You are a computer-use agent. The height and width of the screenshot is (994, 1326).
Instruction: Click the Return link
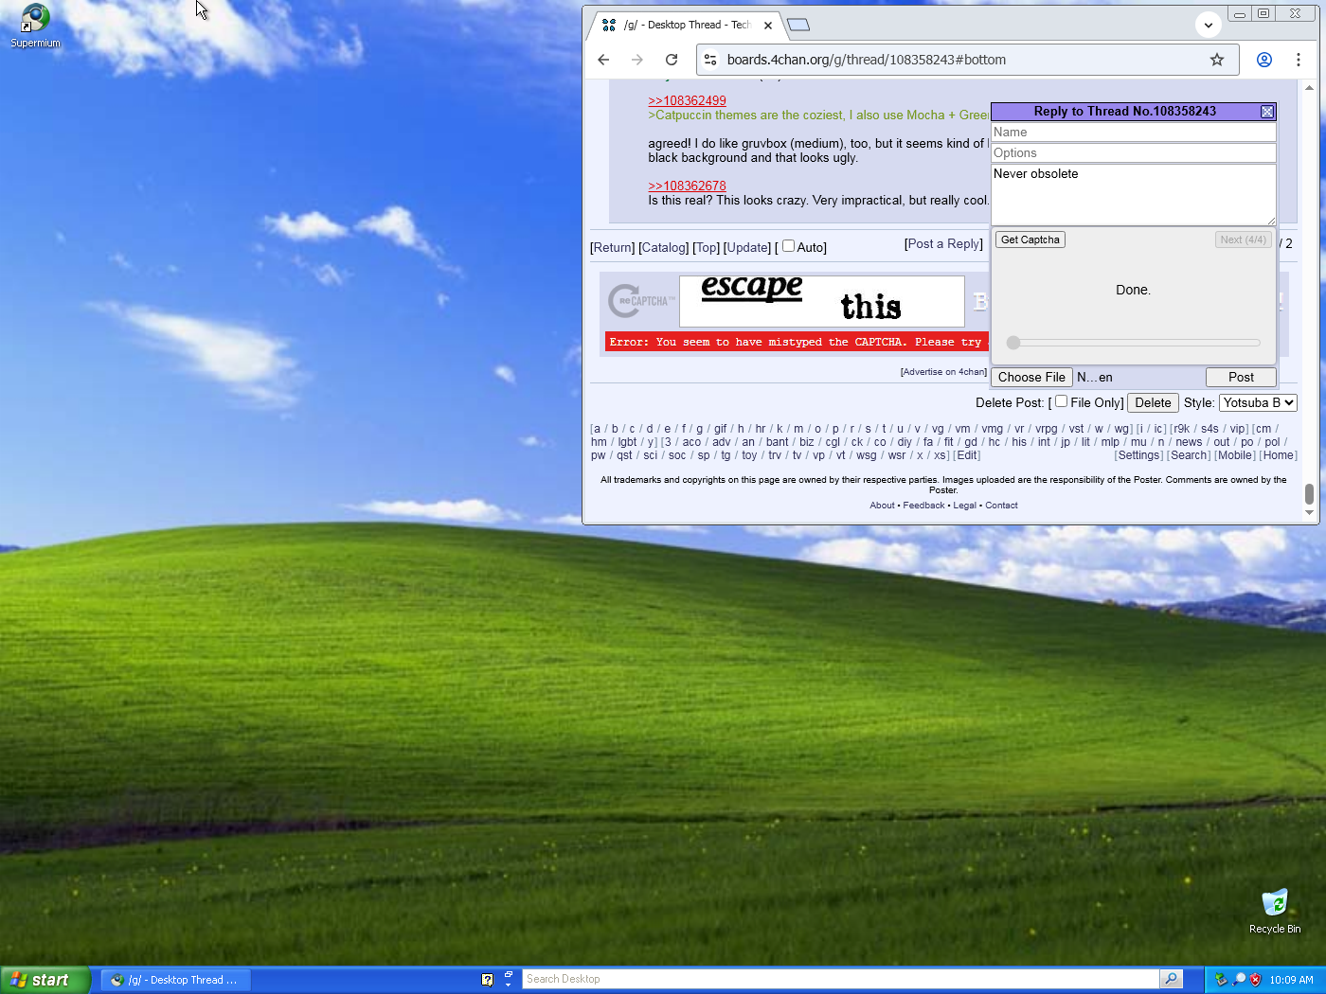613,247
